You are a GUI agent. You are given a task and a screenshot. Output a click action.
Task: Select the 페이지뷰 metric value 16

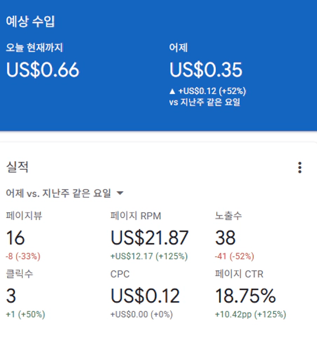tap(15, 238)
